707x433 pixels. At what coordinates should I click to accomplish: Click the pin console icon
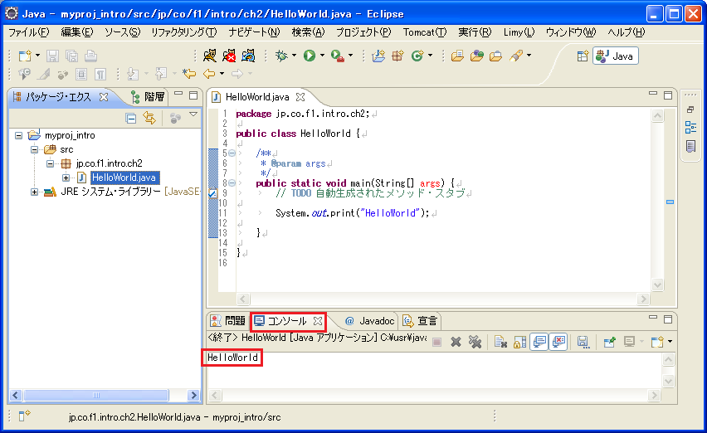point(608,342)
